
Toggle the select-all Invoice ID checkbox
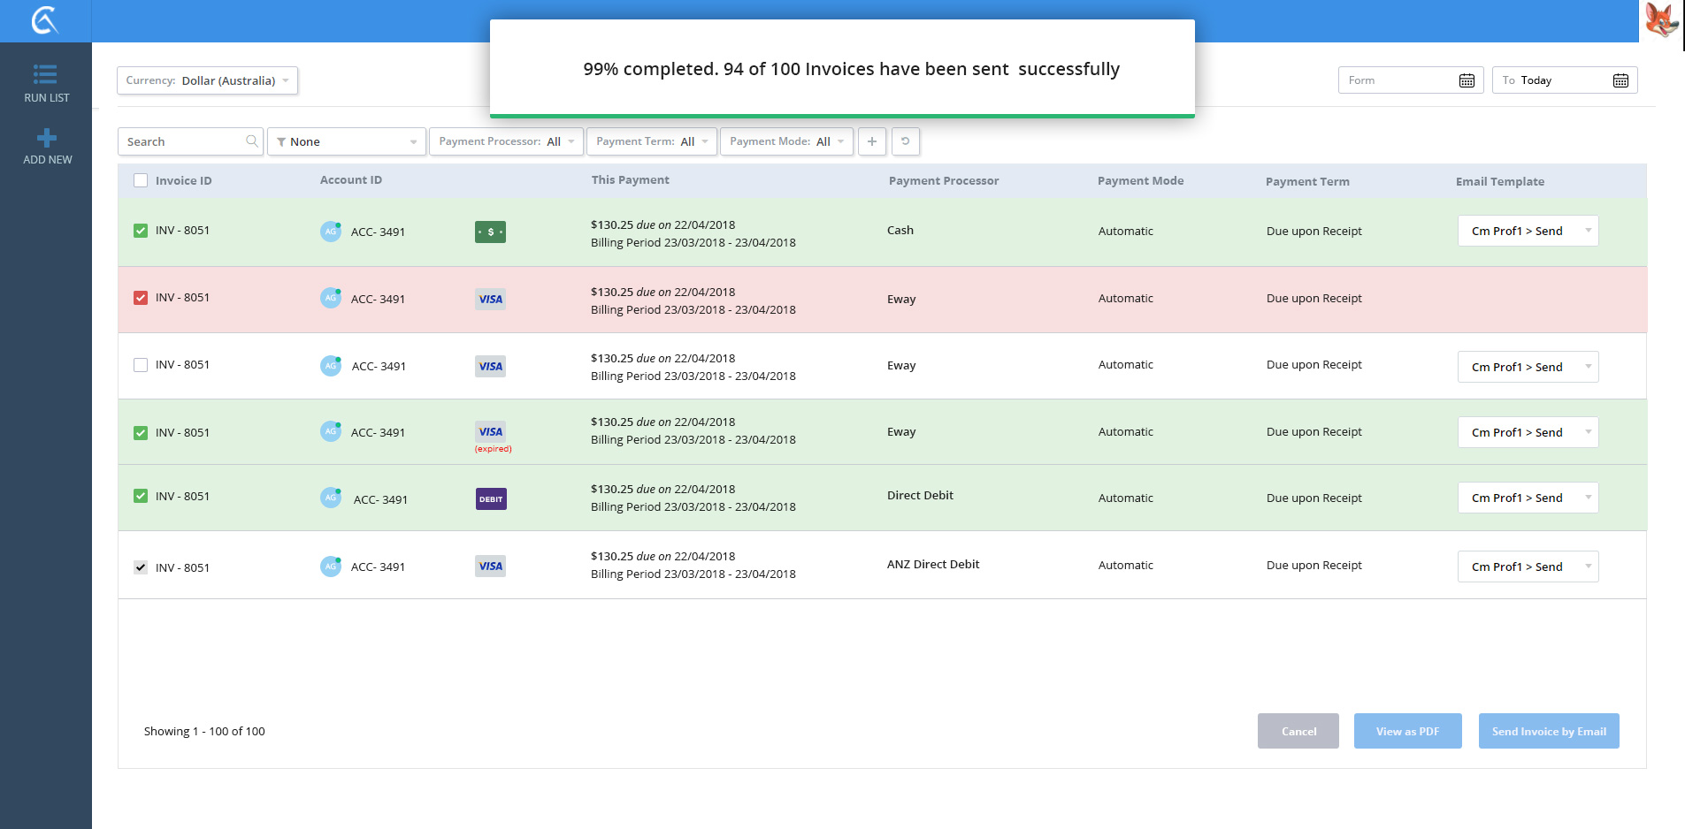click(141, 180)
